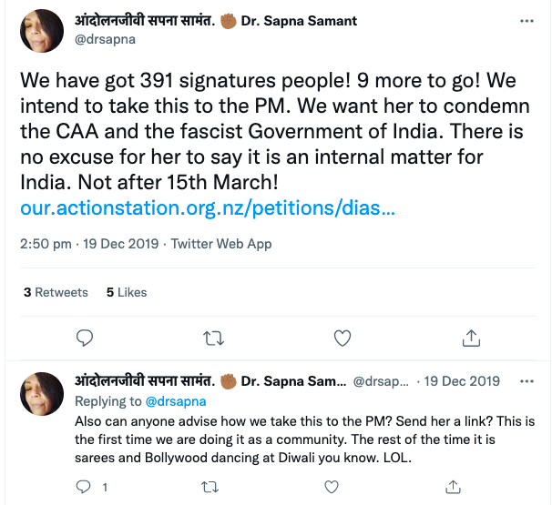The height and width of the screenshot is (505, 552).
Task: Like the main tweet
Action: coord(342,338)
